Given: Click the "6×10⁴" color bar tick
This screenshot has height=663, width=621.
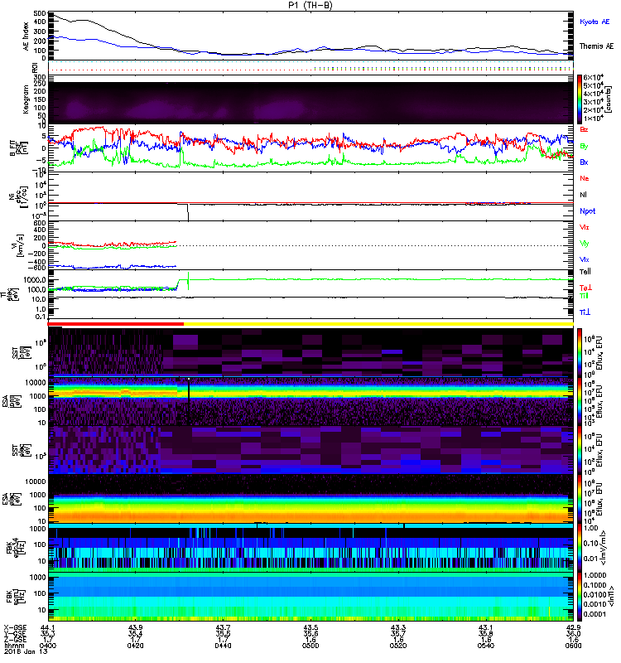Looking at the screenshot, I should [593, 77].
